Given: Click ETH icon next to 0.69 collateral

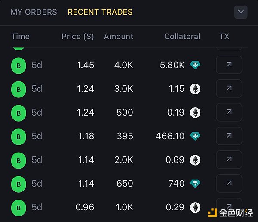Looking at the screenshot, I should coord(196,160).
